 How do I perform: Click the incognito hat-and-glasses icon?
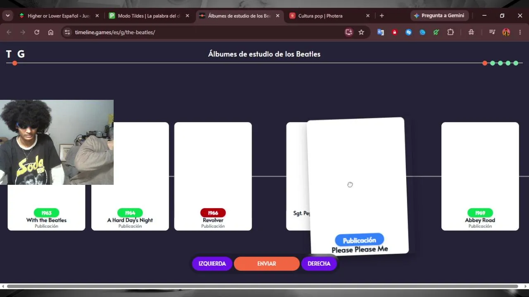(471, 32)
